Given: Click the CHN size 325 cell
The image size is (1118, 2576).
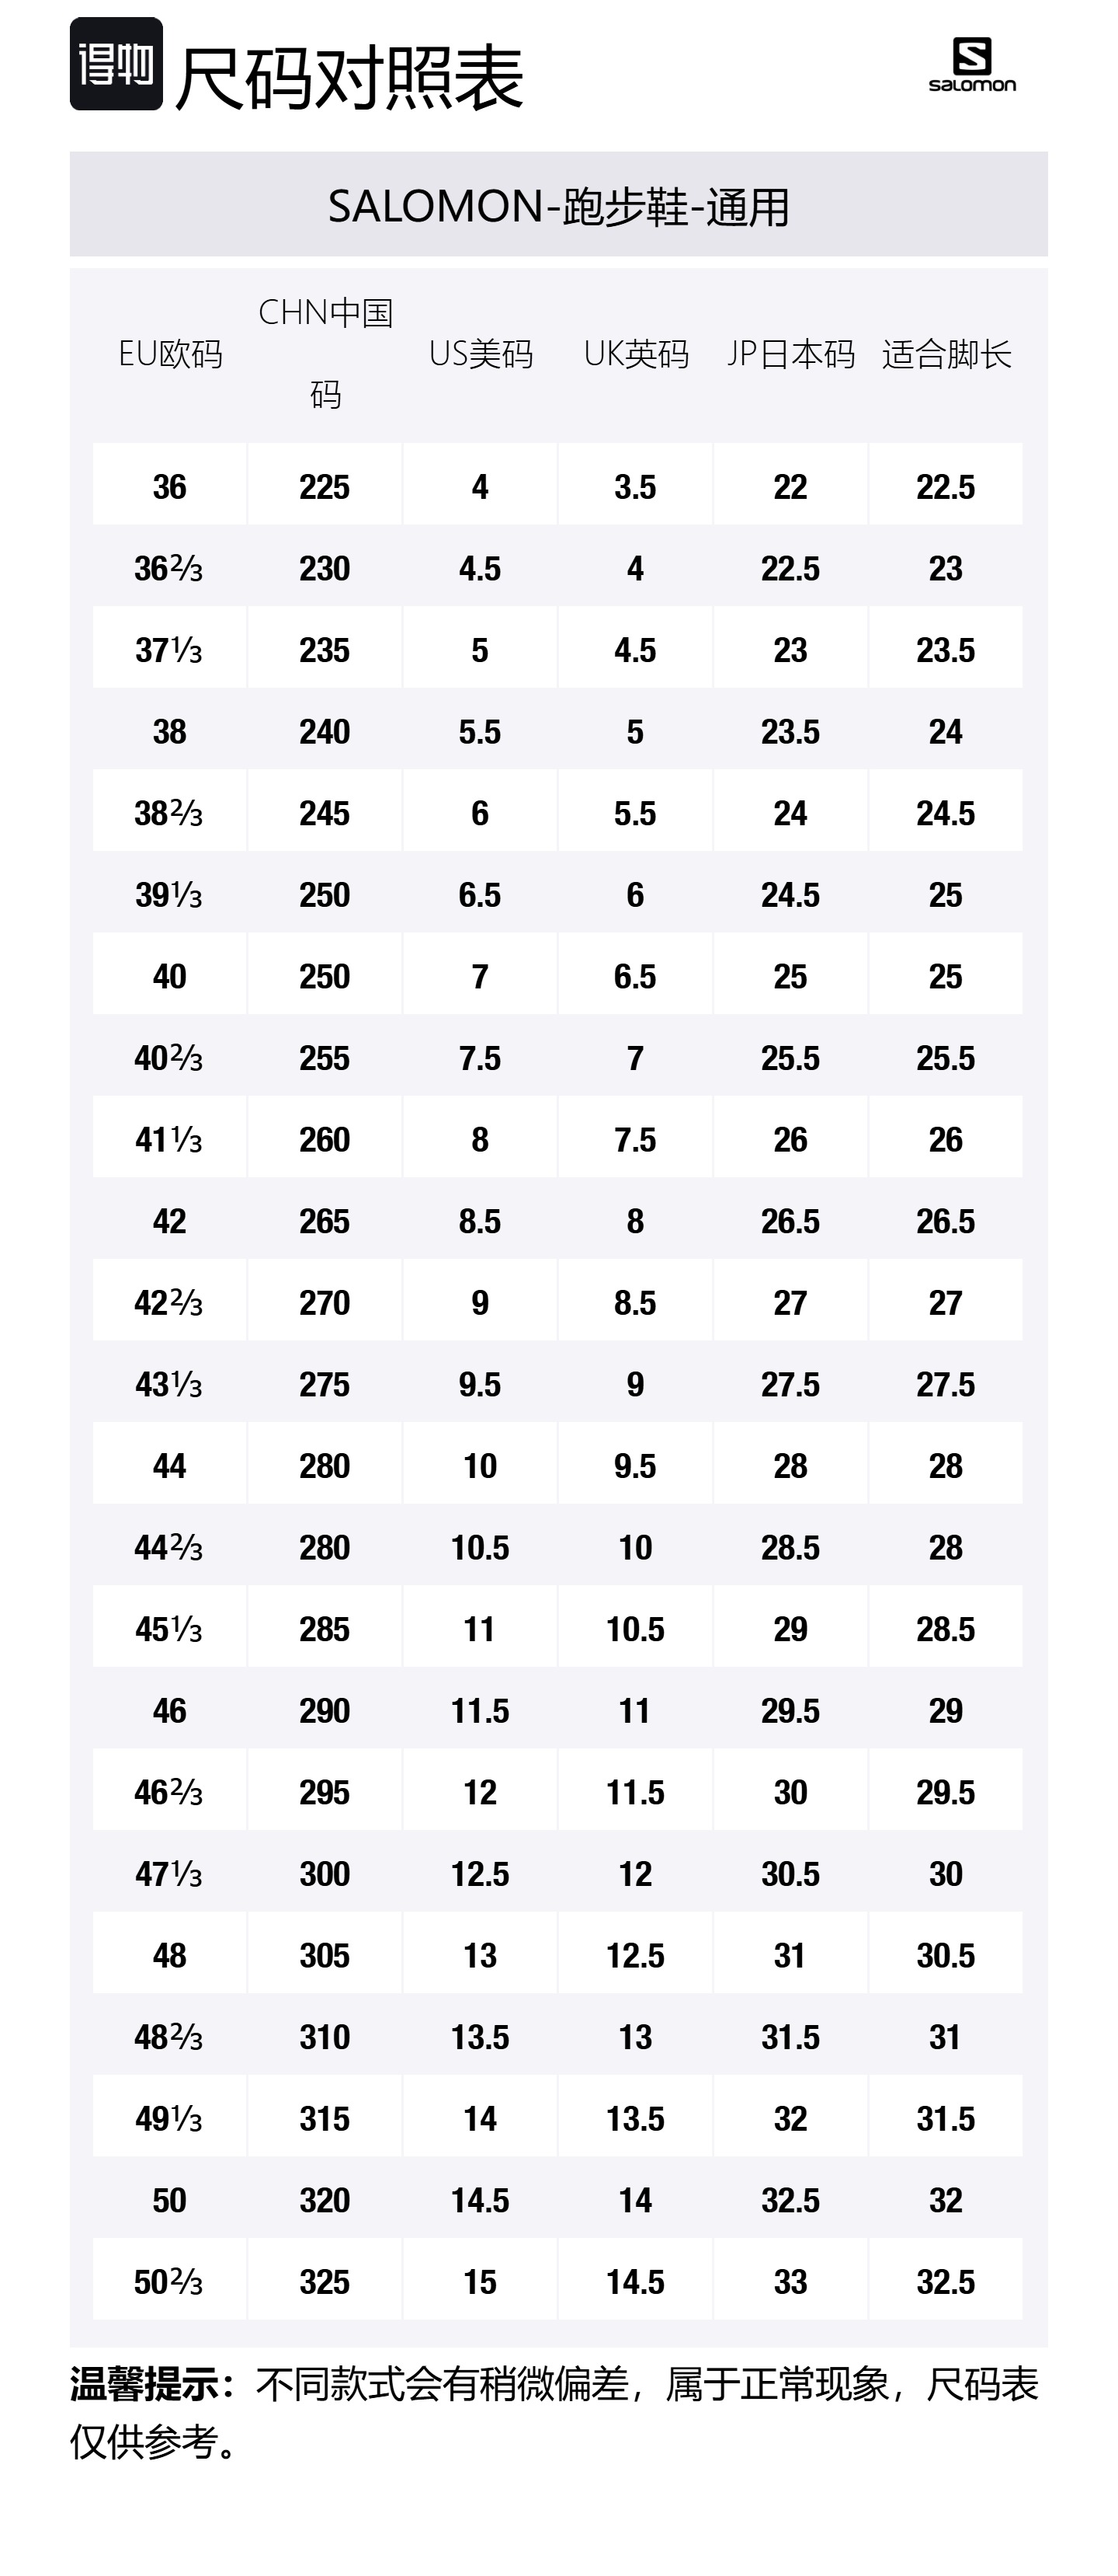Looking at the screenshot, I should (x=325, y=2282).
